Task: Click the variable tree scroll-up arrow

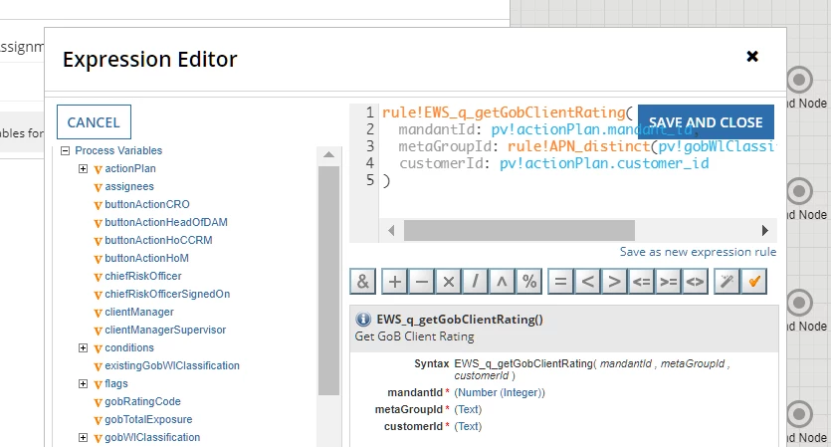Action: [x=328, y=155]
